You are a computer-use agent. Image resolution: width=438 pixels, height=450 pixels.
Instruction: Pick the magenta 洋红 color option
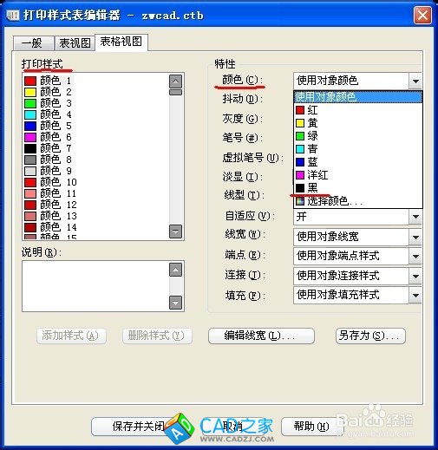358,175
